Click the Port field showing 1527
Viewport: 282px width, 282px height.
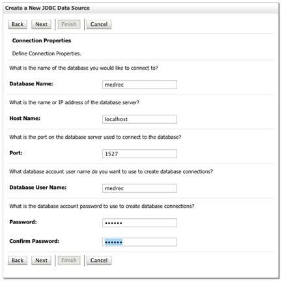(139, 154)
